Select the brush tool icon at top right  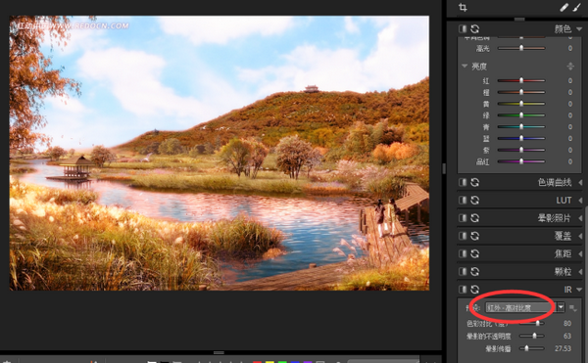(577, 7)
